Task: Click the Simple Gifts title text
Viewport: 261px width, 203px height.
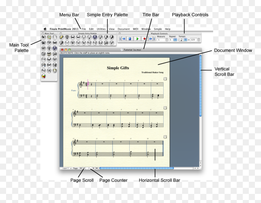Action: [x=118, y=68]
